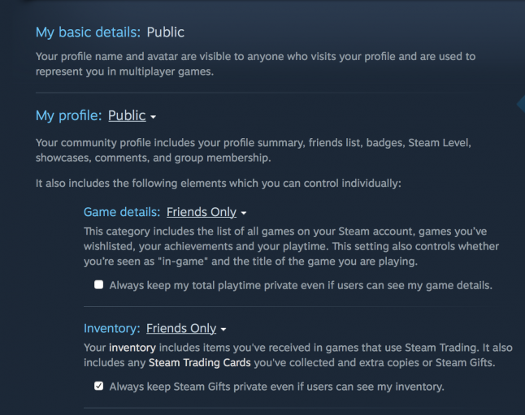Click the caret next to Inventory setting
Screen dimensions: 525x415
coord(223,330)
